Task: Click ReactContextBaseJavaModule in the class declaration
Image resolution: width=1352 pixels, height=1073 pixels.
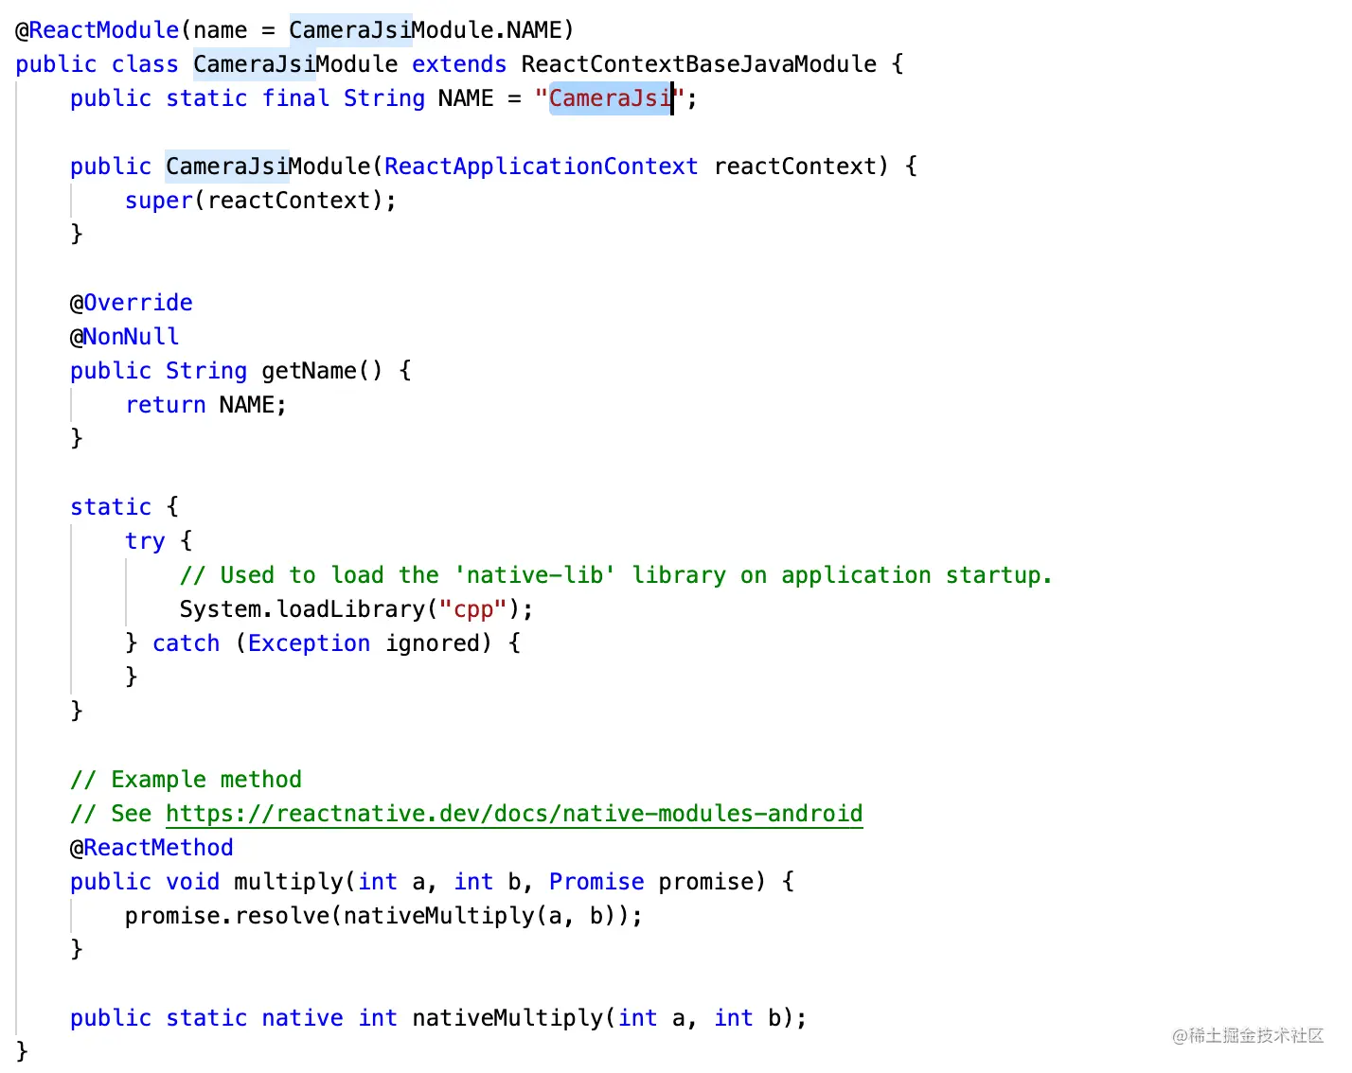Action: (699, 64)
